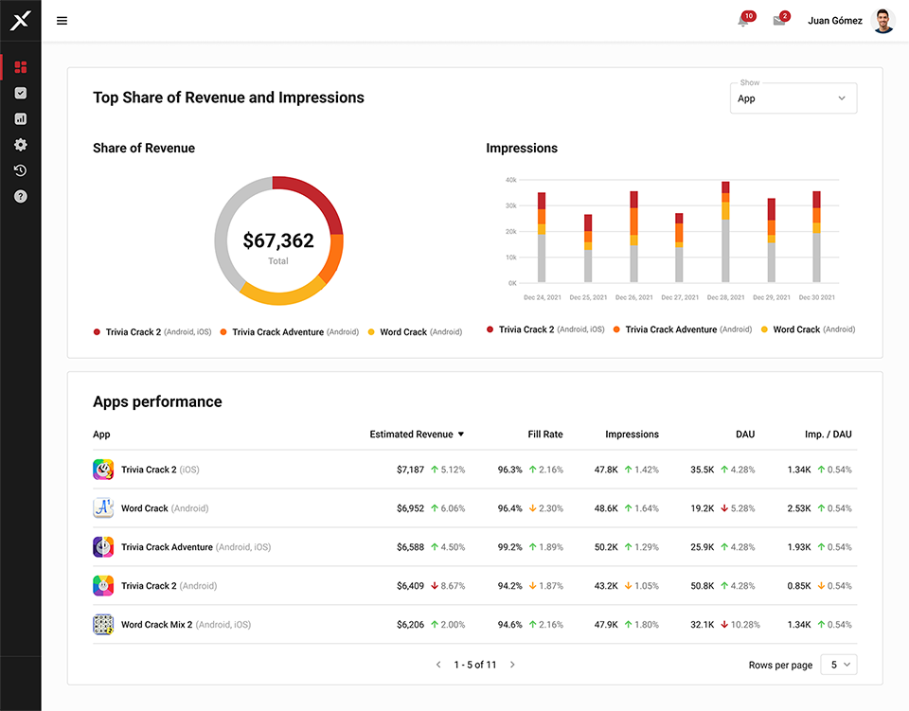Open the checklist tasks sidebar icon
Viewport: 909px width, 711px height.
[20, 93]
